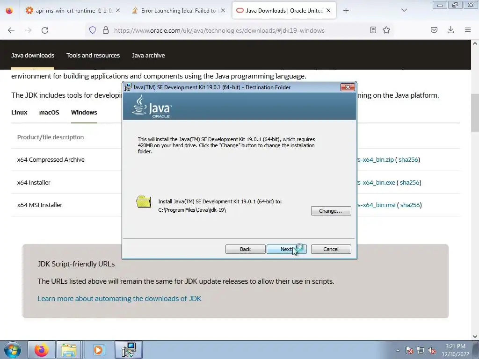
Task: Close the Java Downloads tab
Action: click(x=328, y=10)
